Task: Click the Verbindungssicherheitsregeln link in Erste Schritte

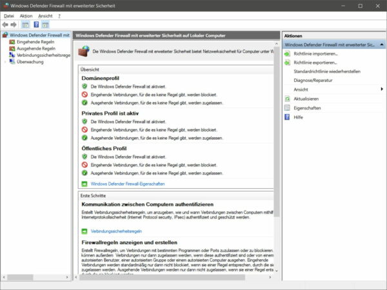Action: (116, 231)
